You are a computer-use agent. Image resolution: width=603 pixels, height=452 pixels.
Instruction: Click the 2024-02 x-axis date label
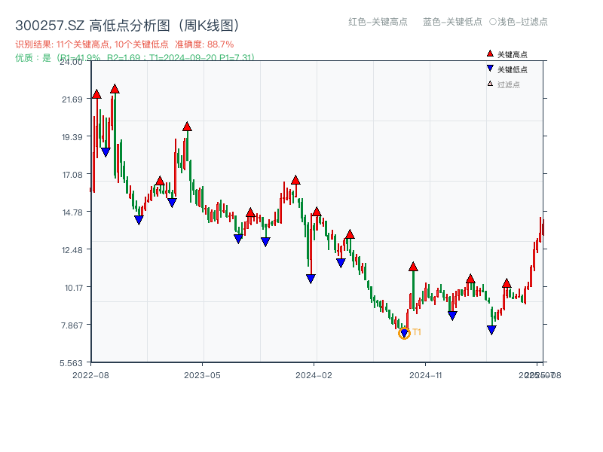click(314, 375)
